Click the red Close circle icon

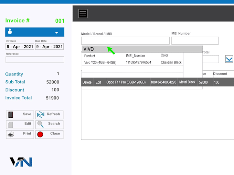(x=40, y=135)
